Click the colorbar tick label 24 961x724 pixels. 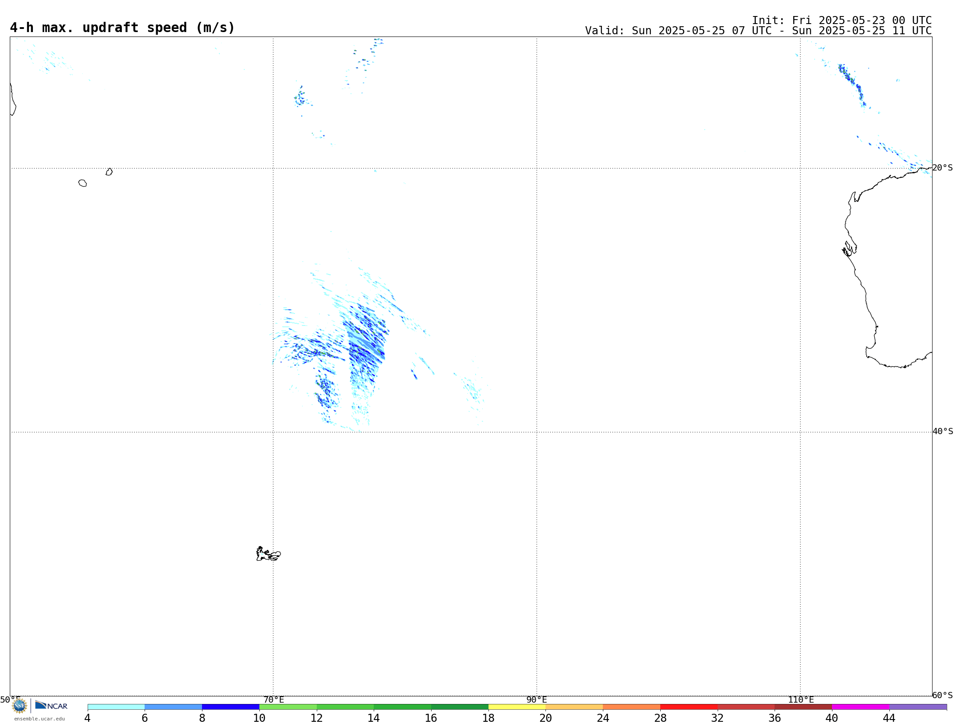[x=603, y=718]
